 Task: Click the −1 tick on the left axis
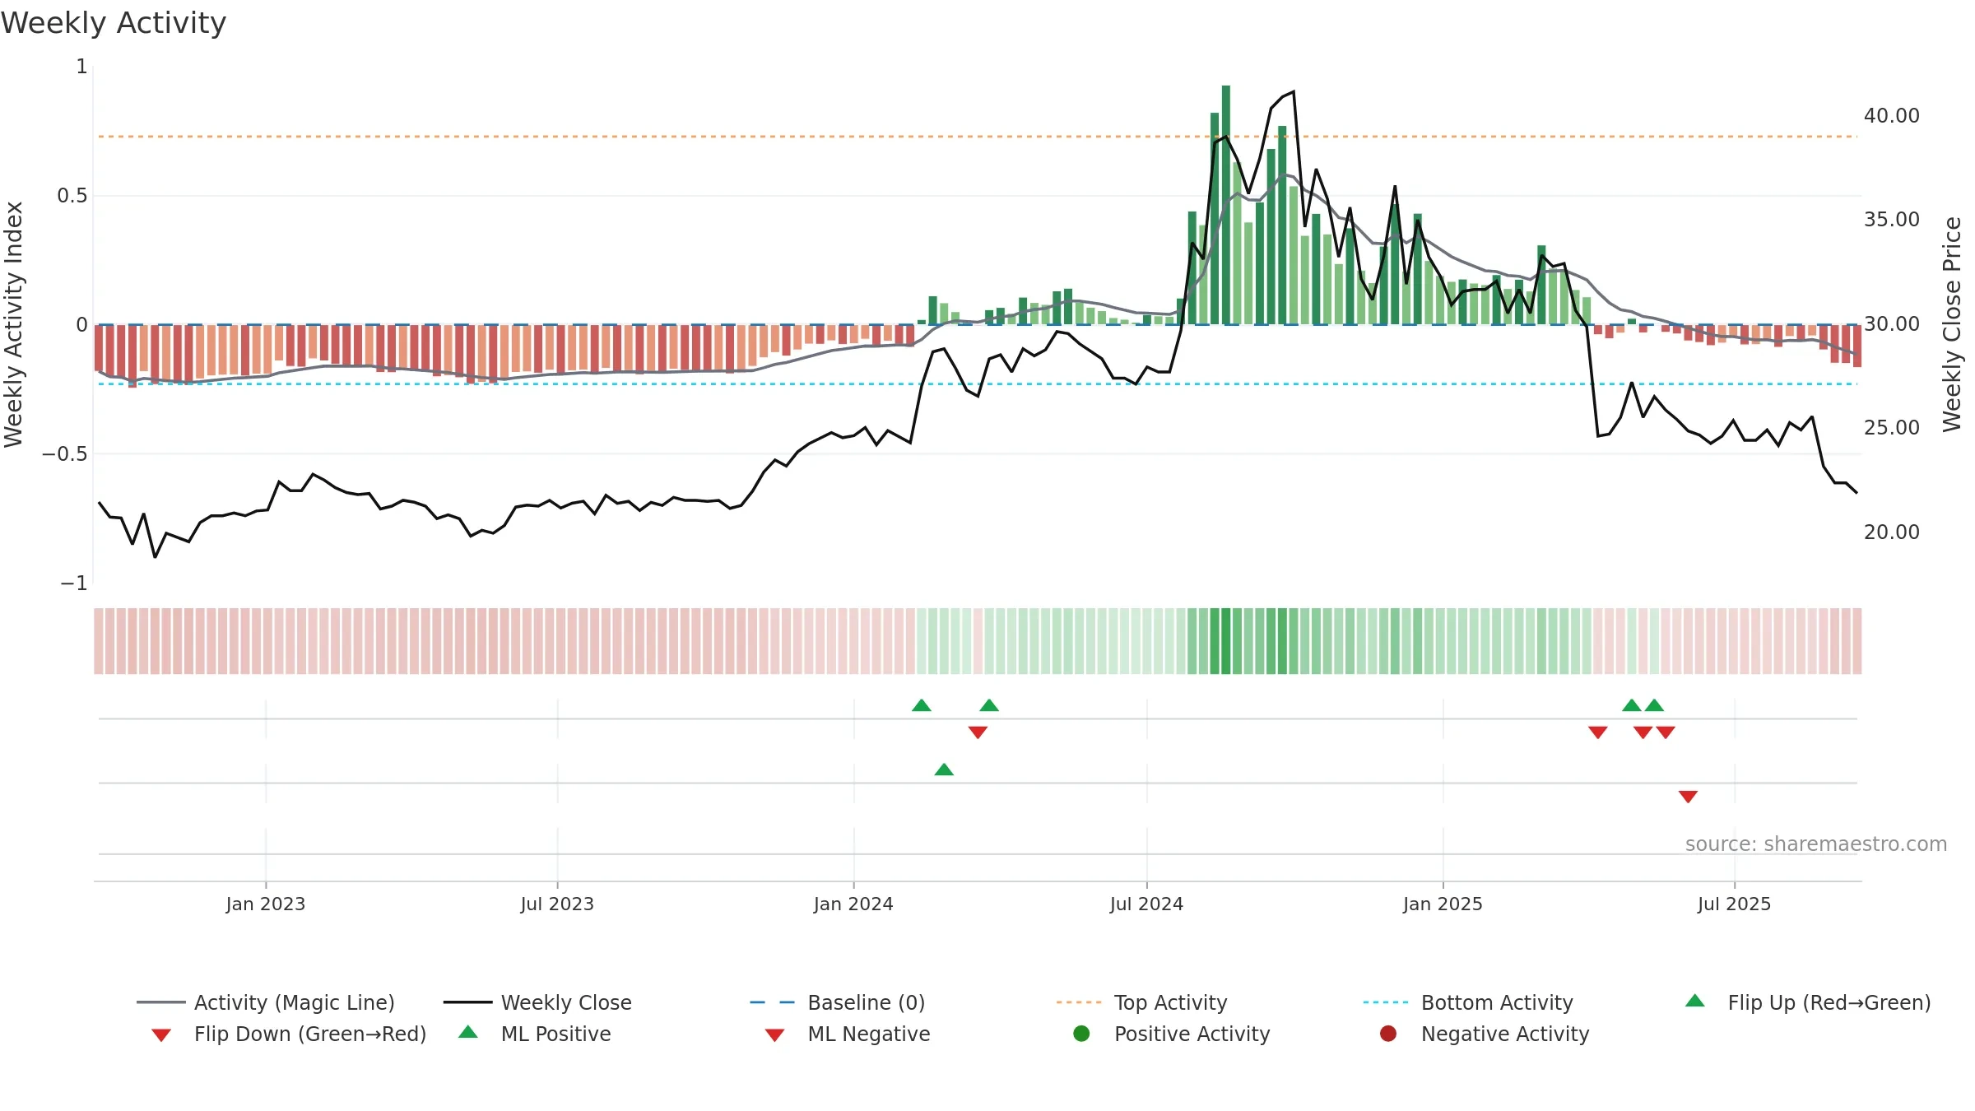(x=73, y=583)
